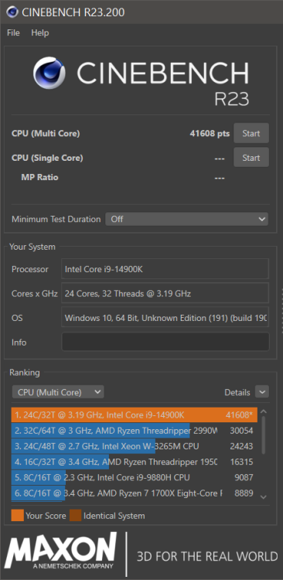Click the orange Your Score legend swatch
The image size is (283, 580).
[x=18, y=515]
